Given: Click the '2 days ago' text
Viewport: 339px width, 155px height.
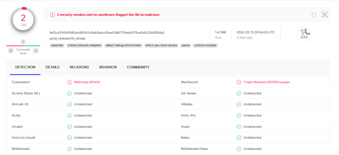Looking at the screenshot, I should pos(245,38).
